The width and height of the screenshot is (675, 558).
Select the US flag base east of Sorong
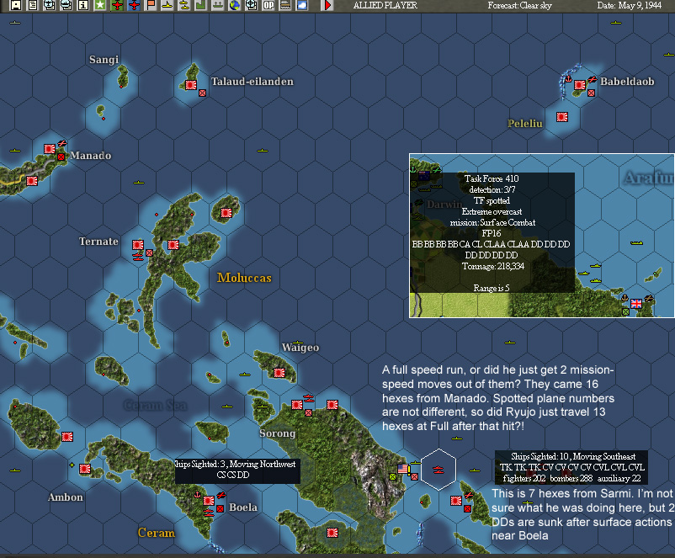pos(403,469)
